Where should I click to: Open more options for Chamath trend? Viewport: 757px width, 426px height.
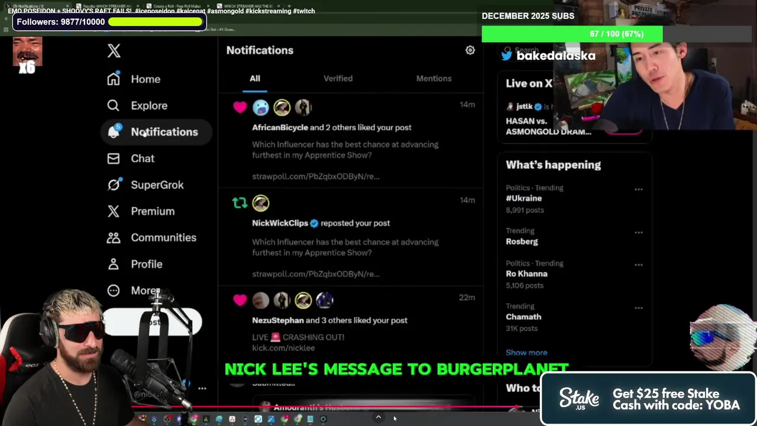638,308
